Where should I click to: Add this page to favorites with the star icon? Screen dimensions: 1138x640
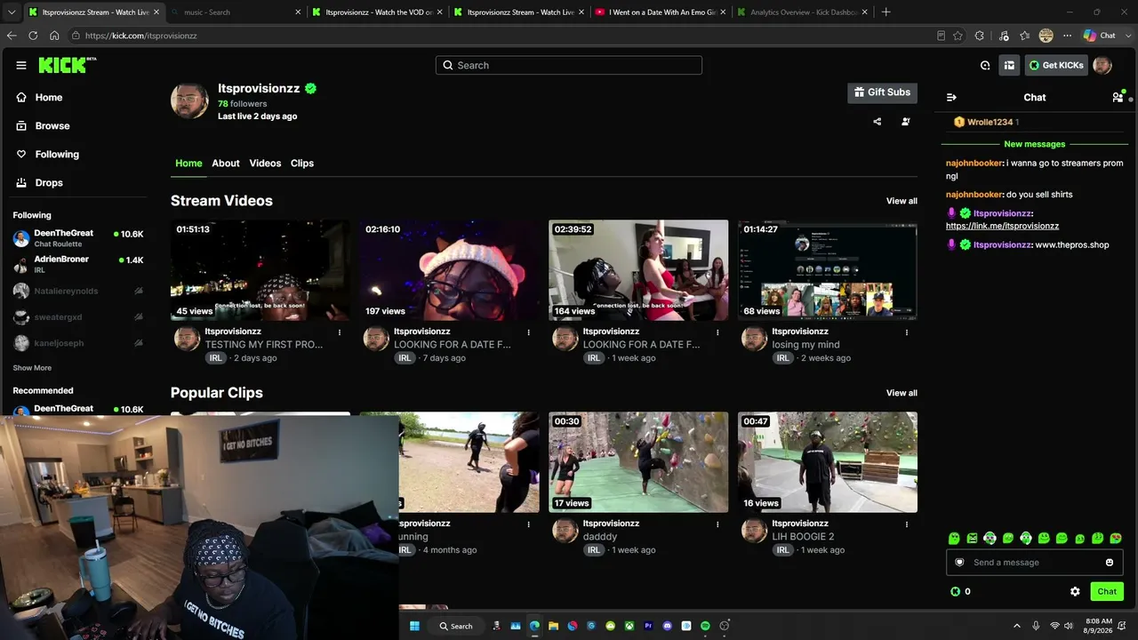(958, 36)
